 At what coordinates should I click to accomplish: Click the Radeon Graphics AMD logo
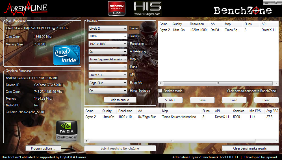[x=116, y=8]
